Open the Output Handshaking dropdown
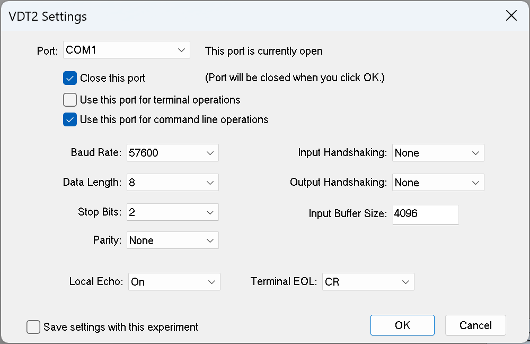 pos(438,182)
